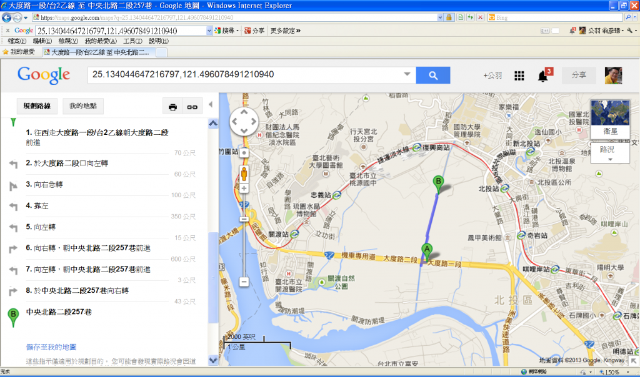Image resolution: width=640 pixels, height=377 pixels.
Task: Click the map zoom in plus button
Action: tap(244, 188)
